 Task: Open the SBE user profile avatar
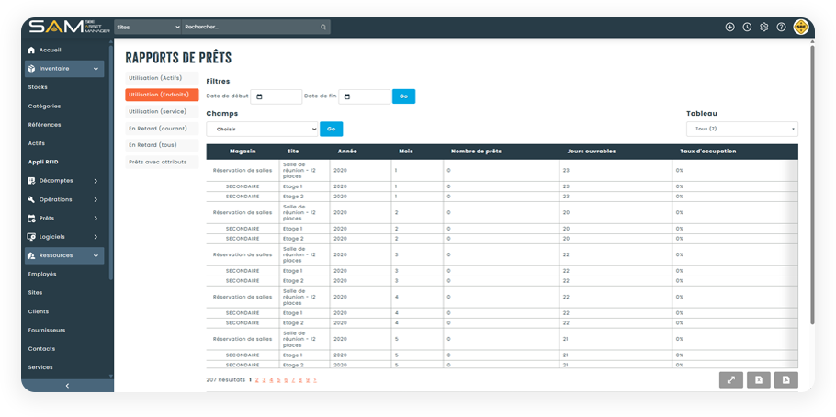coord(800,27)
